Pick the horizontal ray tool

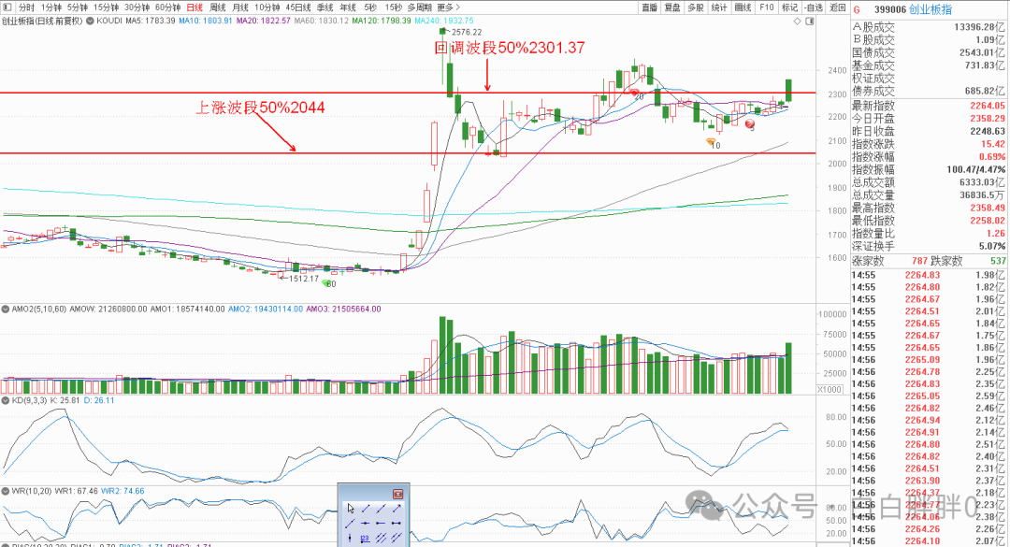[381, 524]
